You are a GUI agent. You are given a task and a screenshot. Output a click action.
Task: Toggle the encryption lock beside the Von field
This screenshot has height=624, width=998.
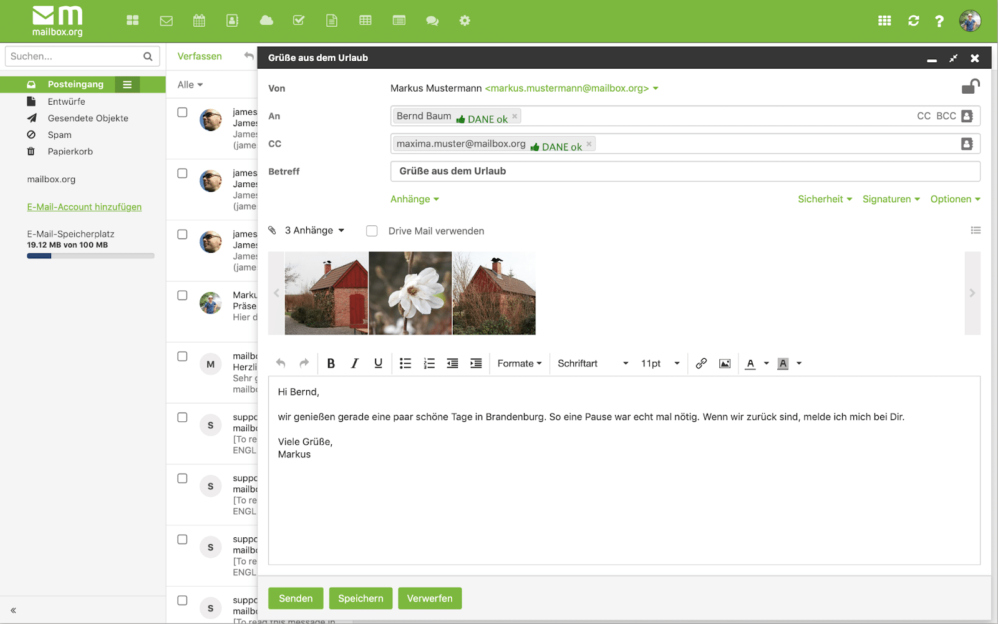click(971, 87)
